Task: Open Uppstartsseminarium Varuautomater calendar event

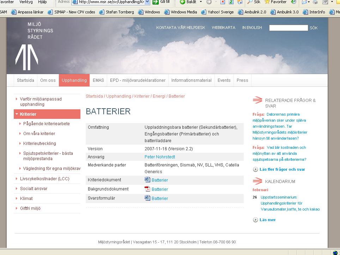Action: coord(290,203)
